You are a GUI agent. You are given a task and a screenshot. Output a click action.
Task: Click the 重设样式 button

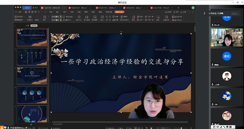125,20
